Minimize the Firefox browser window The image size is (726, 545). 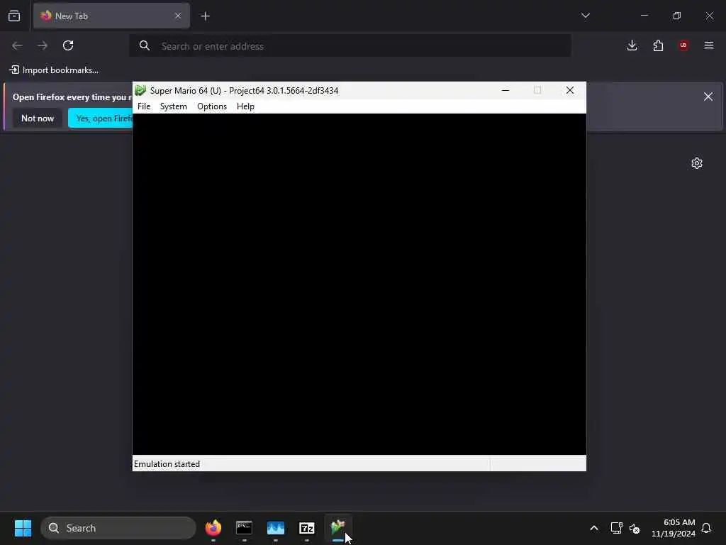pyautogui.click(x=644, y=16)
